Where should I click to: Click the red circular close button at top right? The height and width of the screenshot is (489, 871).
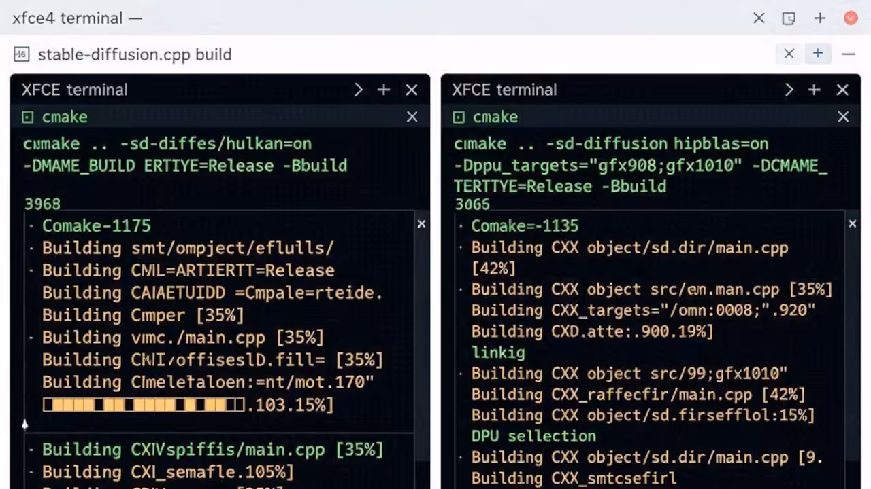[x=851, y=18]
